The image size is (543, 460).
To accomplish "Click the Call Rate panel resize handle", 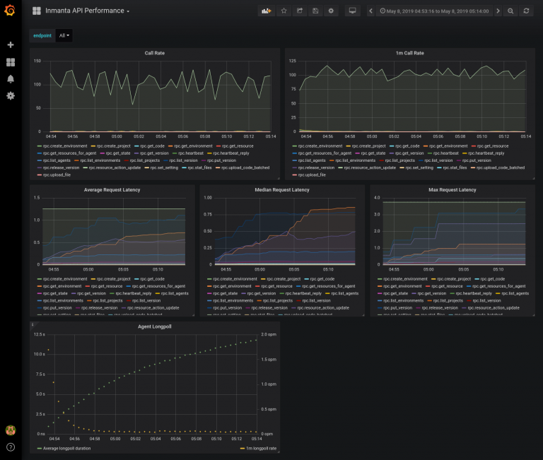I will pyautogui.click(x=278, y=178).
